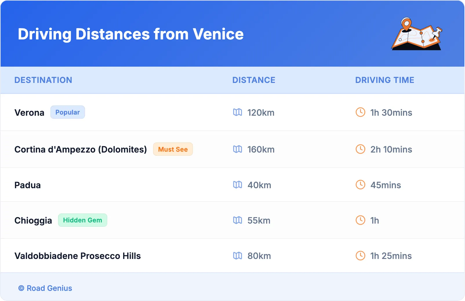Click the 160km distance value

[261, 149]
